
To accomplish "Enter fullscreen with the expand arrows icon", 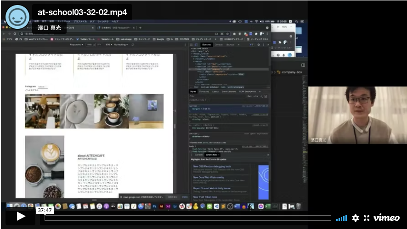I will 367,218.
